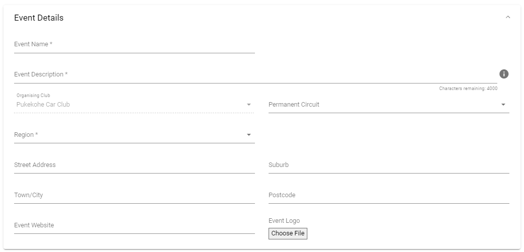Select the Postcode input field
The image size is (524, 252).
tap(388, 195)
